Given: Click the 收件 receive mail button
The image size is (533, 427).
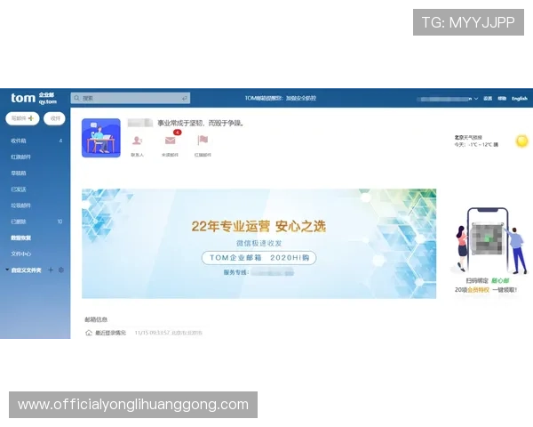Looking at the screenshot, I should (x=55, y=118).
